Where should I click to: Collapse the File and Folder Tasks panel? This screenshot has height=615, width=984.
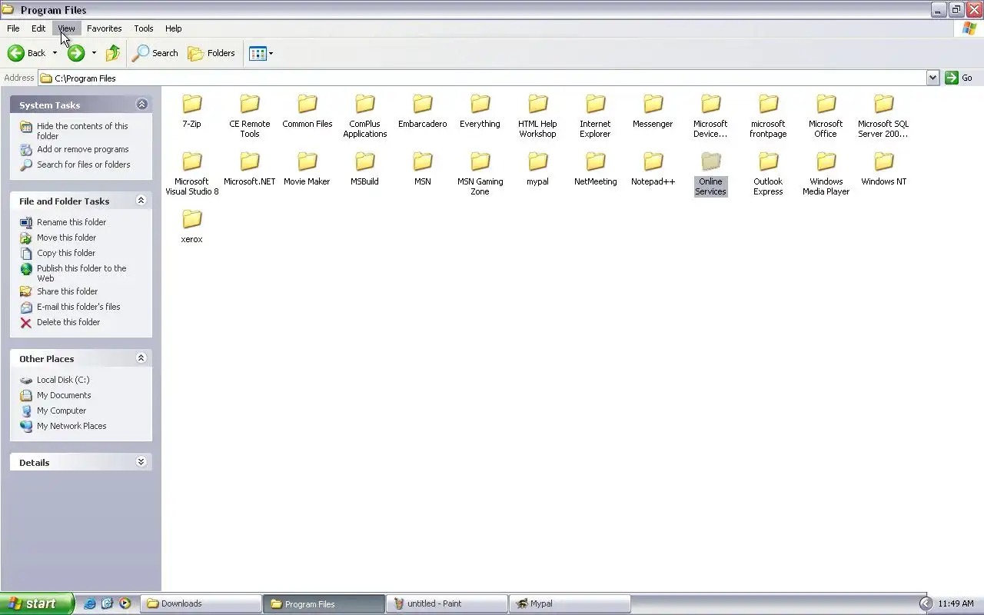click(141, 201)
